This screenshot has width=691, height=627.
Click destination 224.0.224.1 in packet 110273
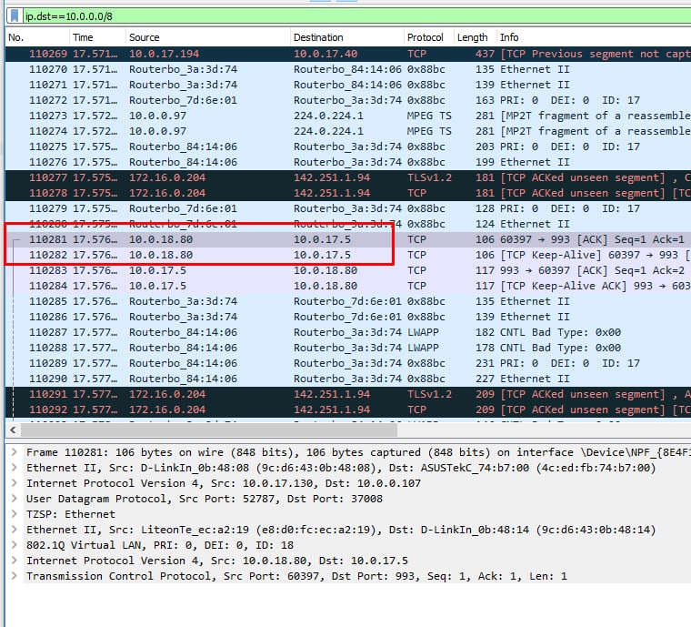click(328, 116)
